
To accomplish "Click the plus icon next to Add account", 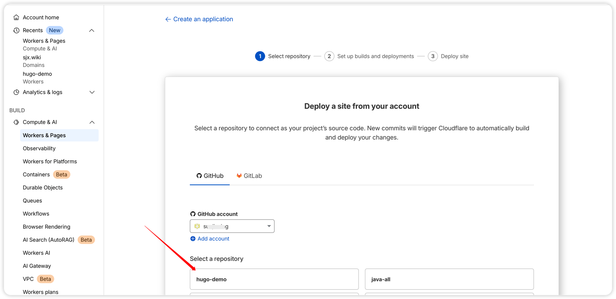I will pos(193,239).
